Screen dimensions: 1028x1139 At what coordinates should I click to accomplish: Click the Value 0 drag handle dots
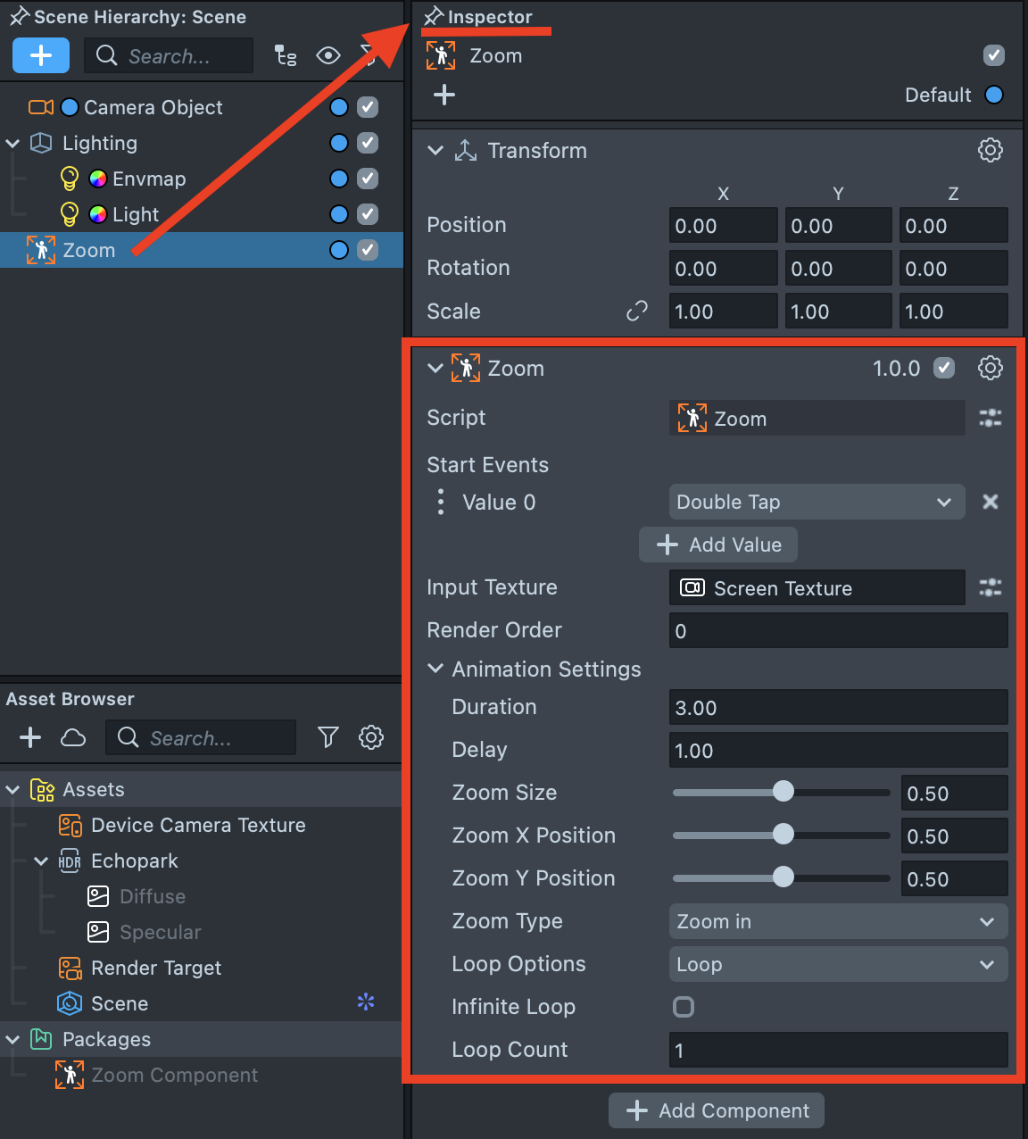pos(441,502)
